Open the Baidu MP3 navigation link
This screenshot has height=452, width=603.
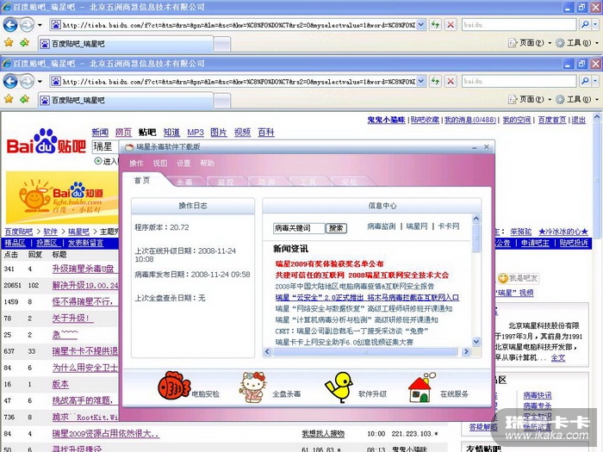pyautogui.click(x=196, y=133)
